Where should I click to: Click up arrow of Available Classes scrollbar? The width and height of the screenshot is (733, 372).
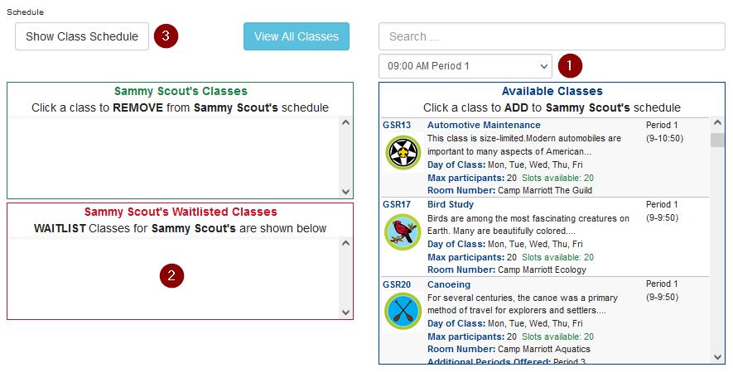717,123
